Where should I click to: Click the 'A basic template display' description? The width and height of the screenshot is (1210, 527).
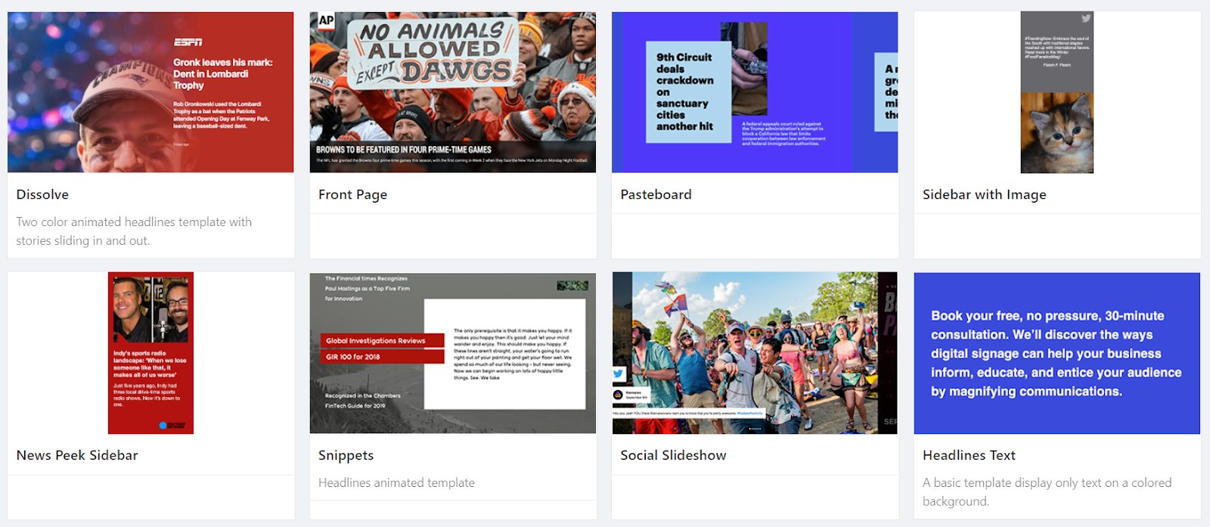click(1047, 491)
